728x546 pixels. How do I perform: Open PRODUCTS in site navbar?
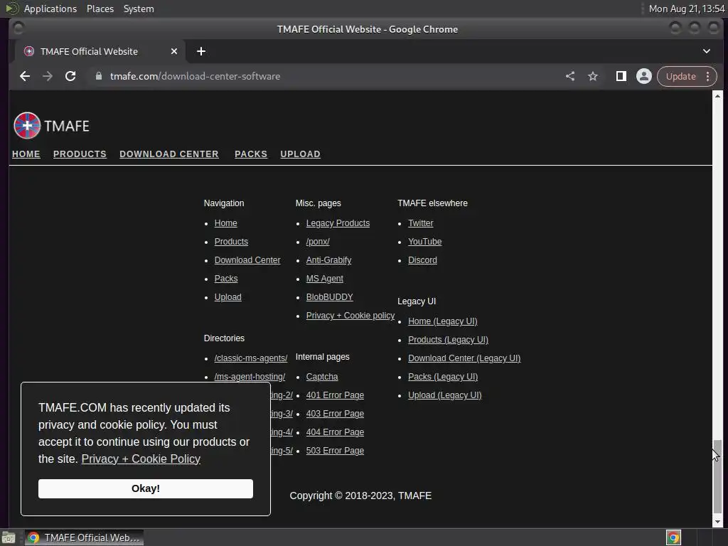(x=80, y=154)
